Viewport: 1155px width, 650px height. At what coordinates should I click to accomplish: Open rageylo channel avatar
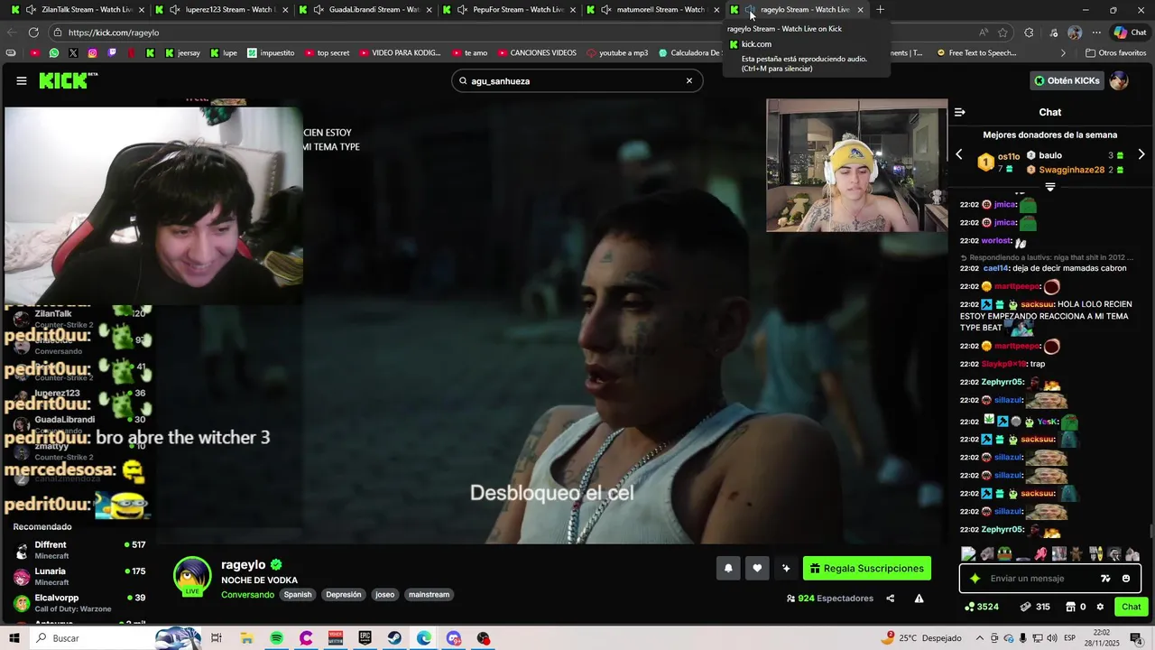(x=192, y=576)
